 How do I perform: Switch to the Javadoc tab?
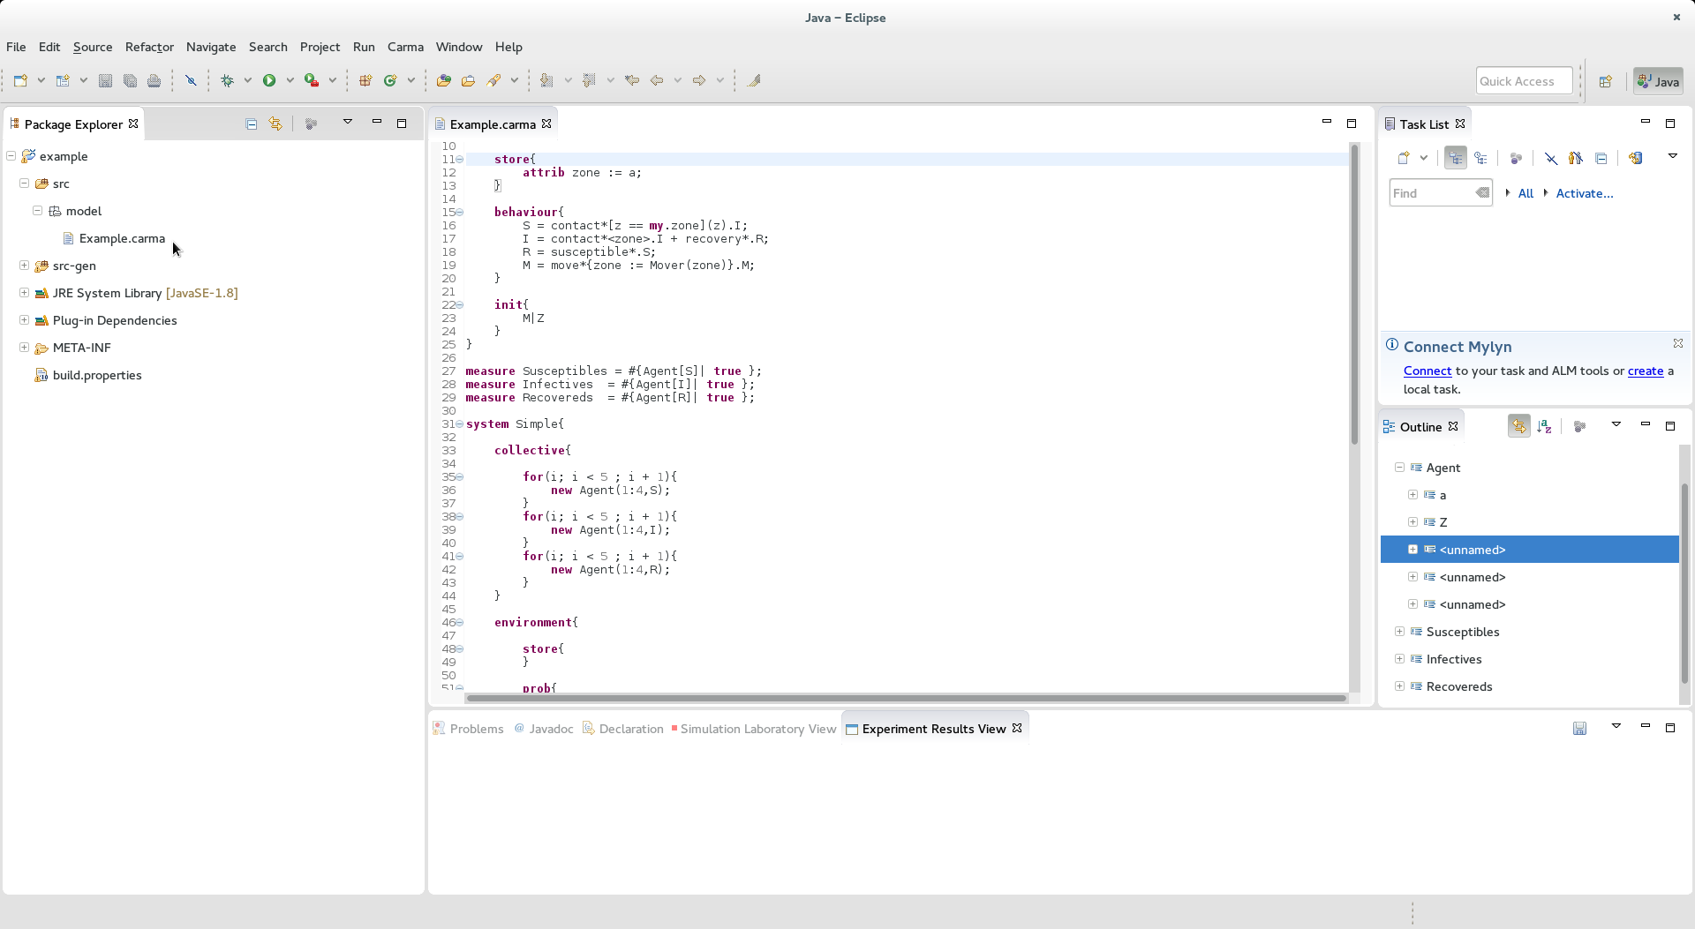pos(544,729)
